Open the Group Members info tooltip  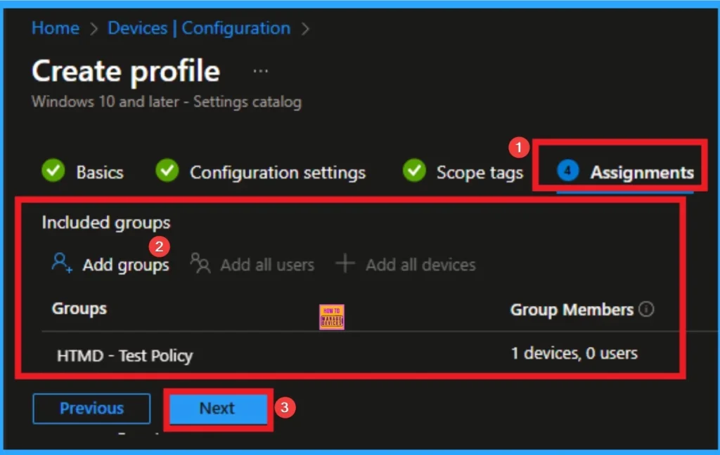(648, 308)
